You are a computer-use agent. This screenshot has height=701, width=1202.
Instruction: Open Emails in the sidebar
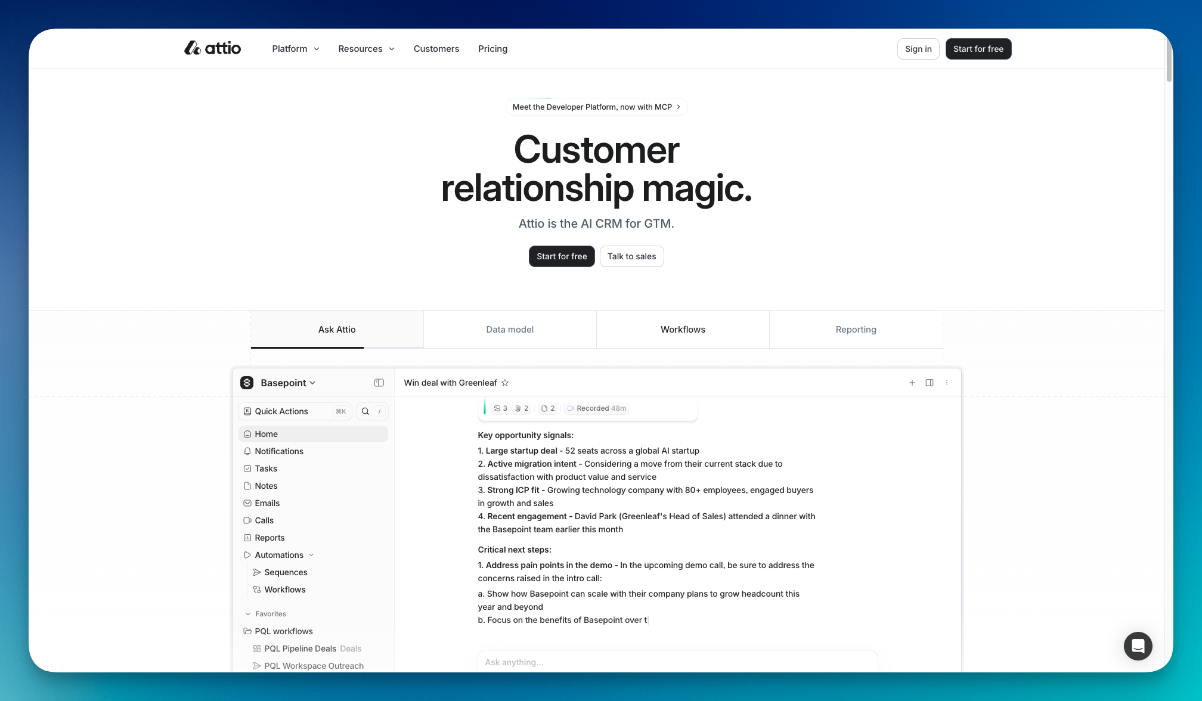click(x=313, y=503)
